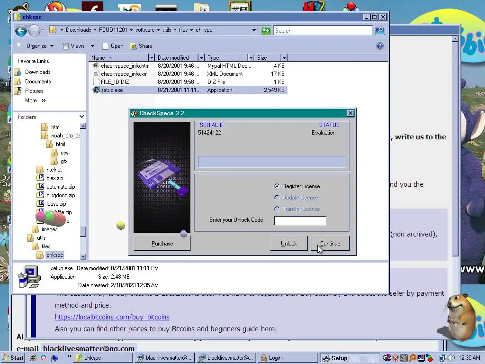Click Open in the explorer toolbar
485x364 pixels.
click(x=113, y=46)
